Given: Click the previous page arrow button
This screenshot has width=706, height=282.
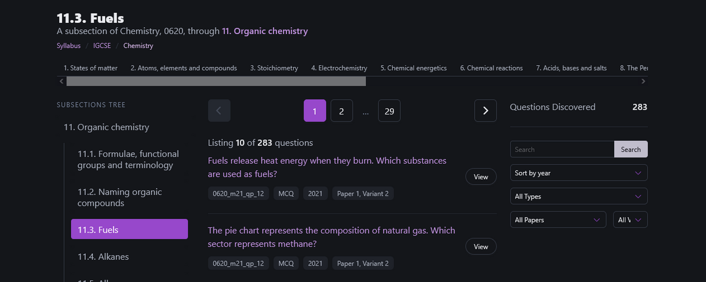Looking at the screenshot, I should (x=219, y=110).
